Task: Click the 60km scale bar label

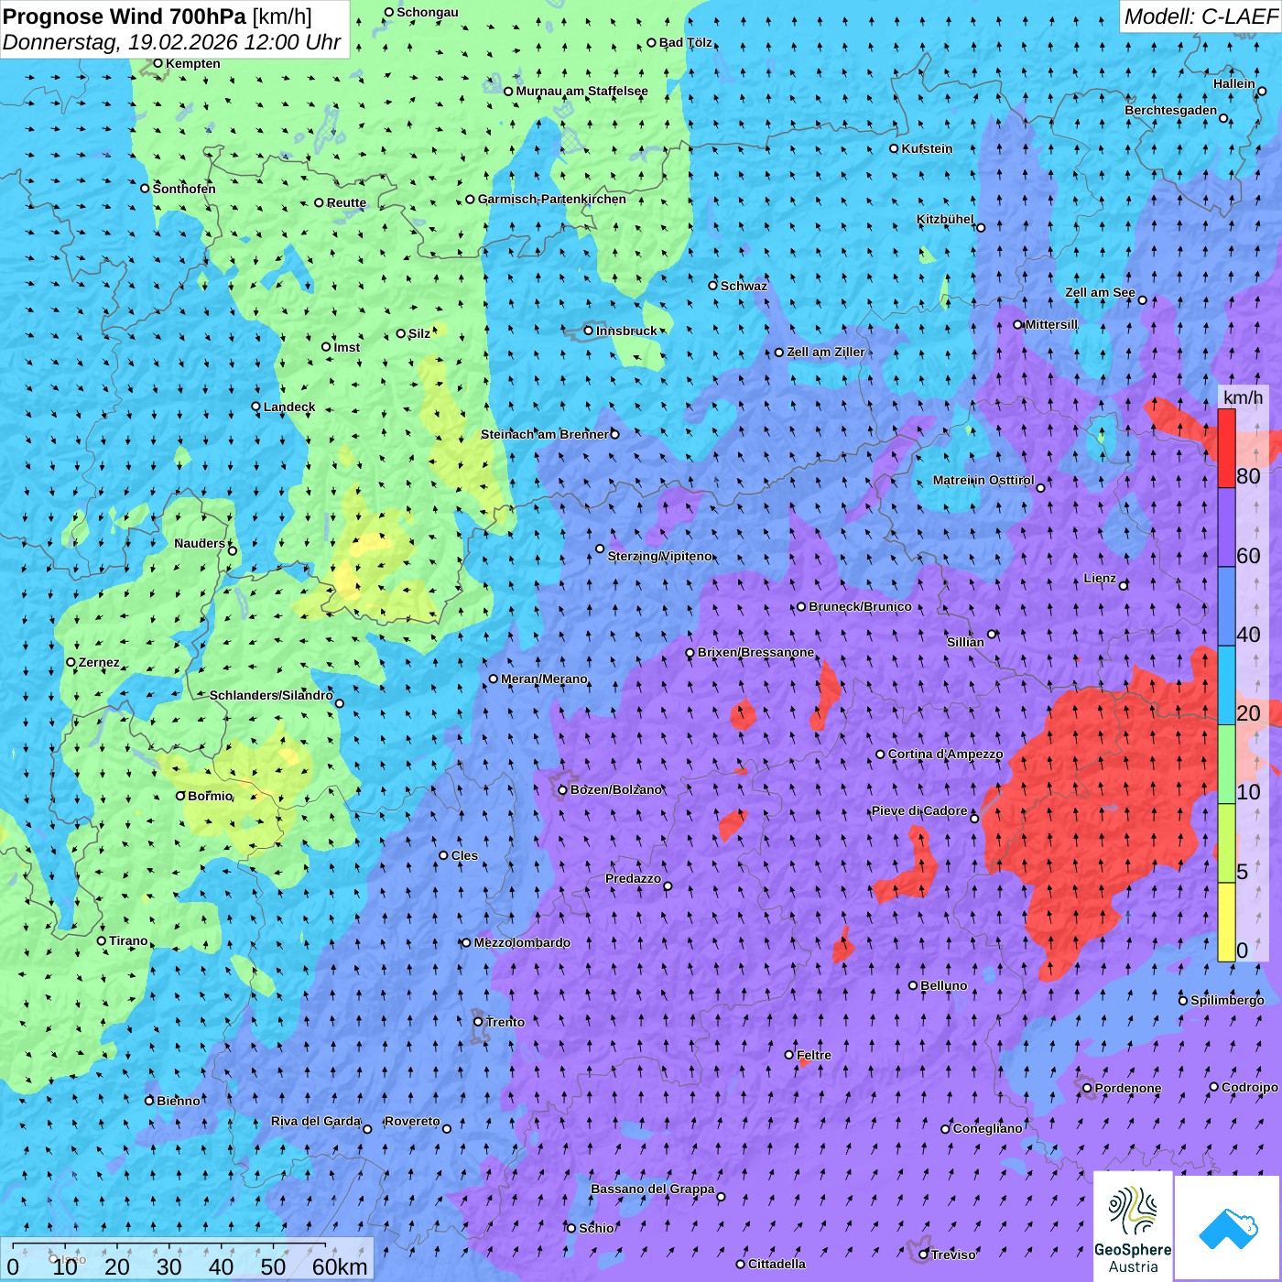Action: (x=340, y=1266)
